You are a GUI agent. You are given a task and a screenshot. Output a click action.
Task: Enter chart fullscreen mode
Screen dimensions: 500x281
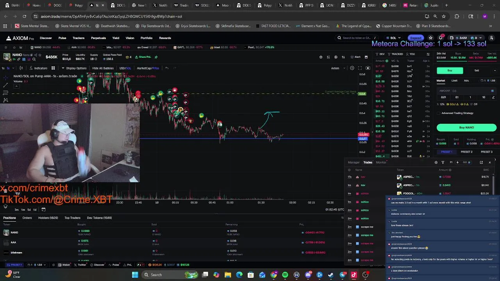click(360, 68)
